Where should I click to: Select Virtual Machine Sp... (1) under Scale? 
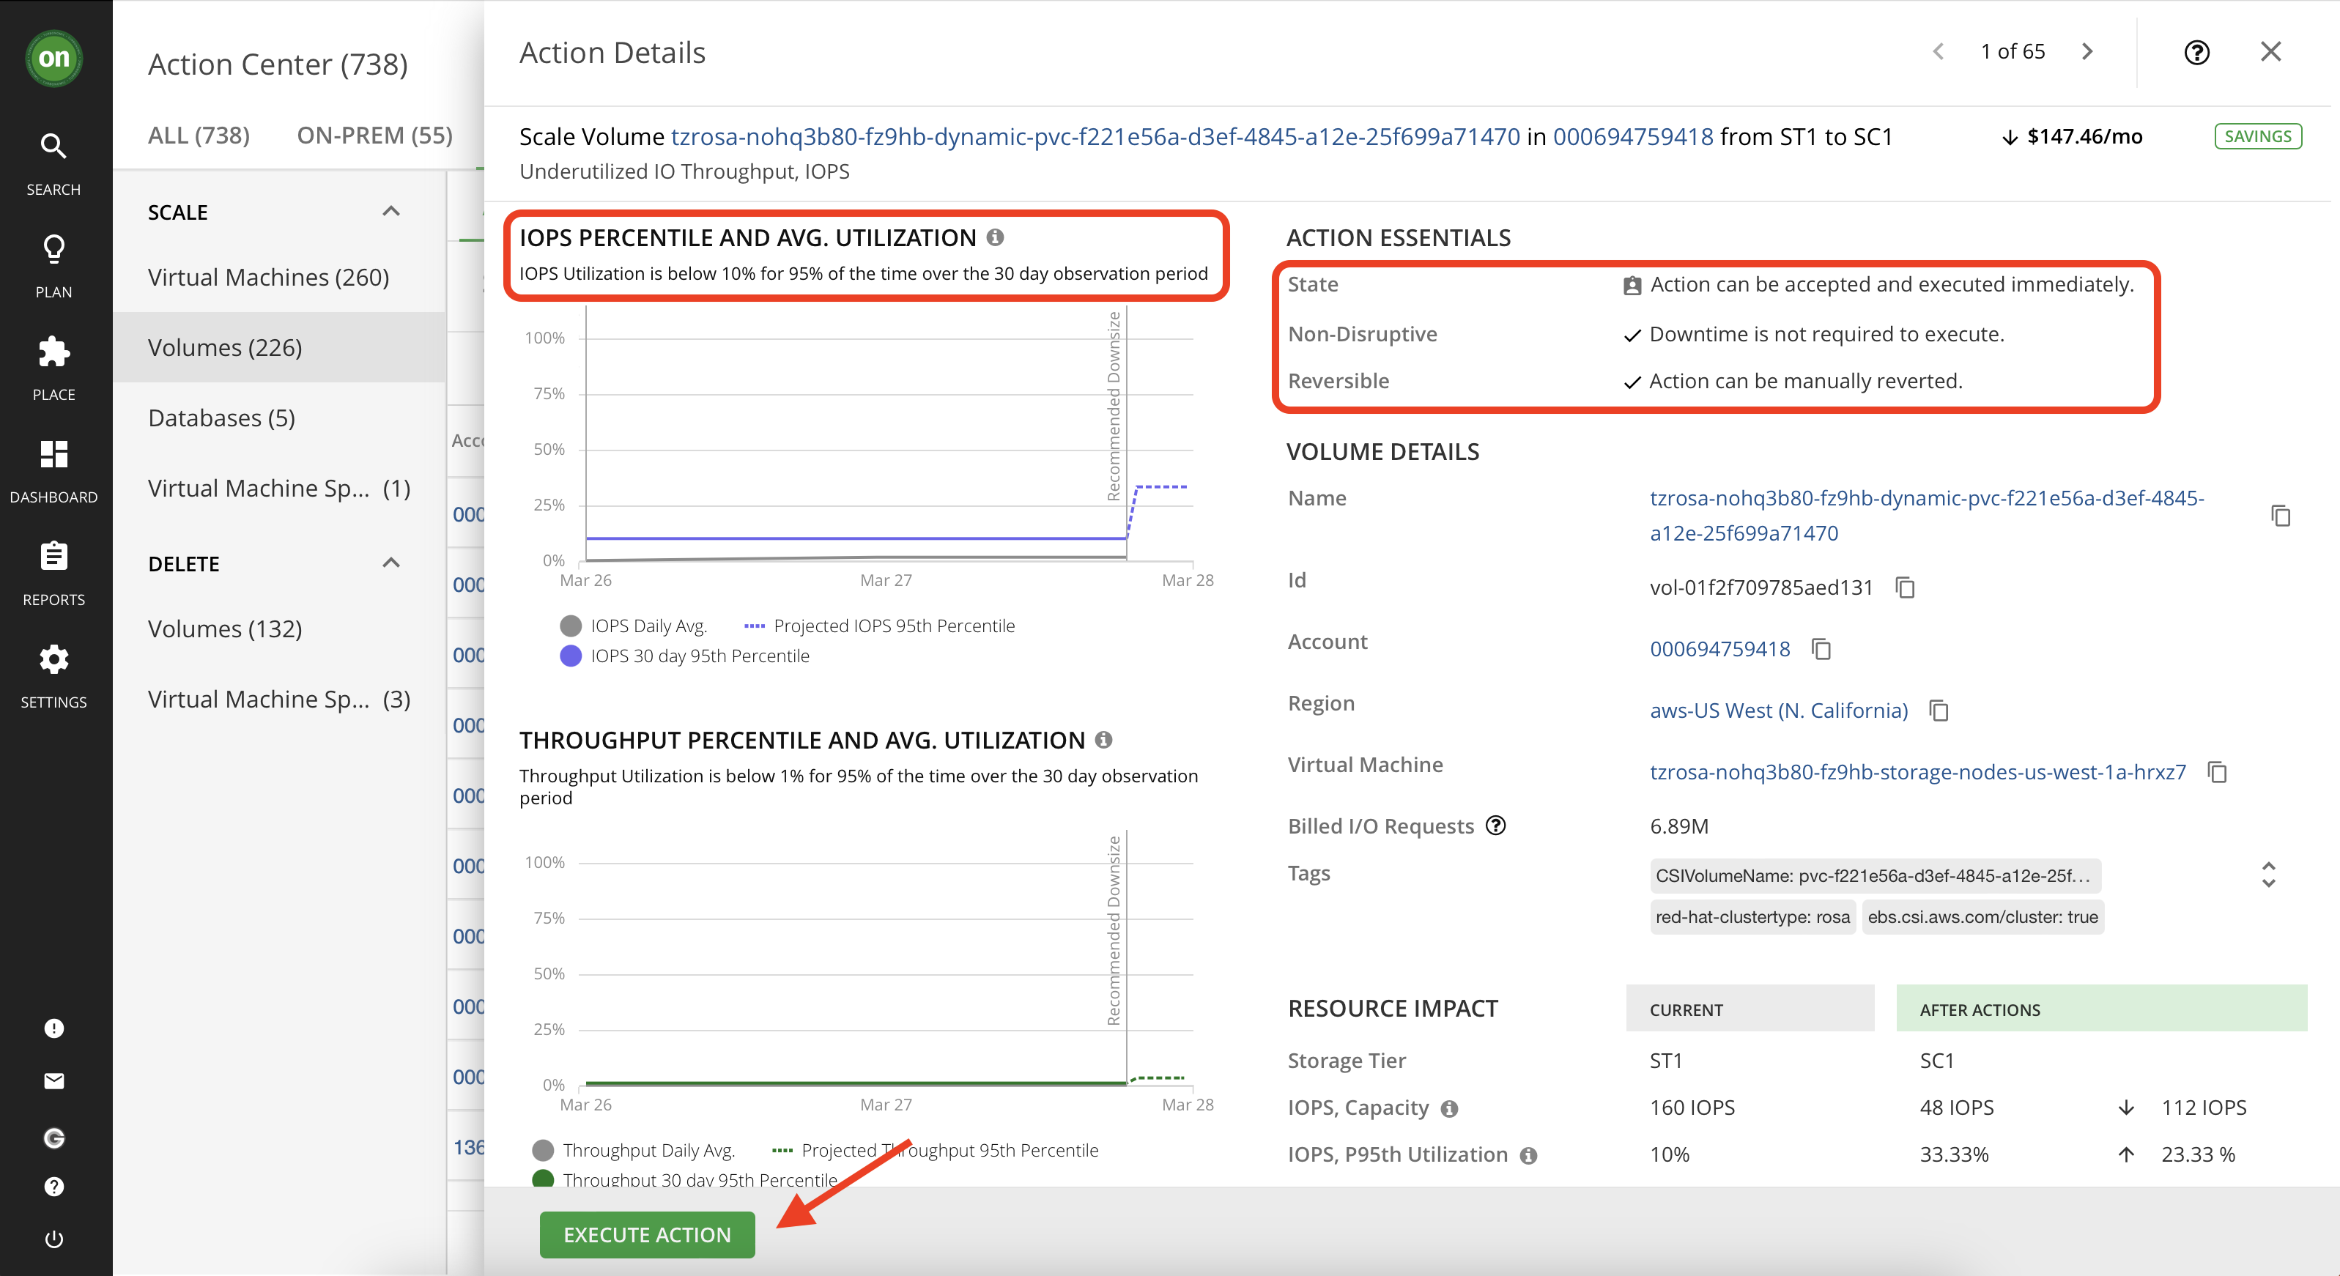279,488
